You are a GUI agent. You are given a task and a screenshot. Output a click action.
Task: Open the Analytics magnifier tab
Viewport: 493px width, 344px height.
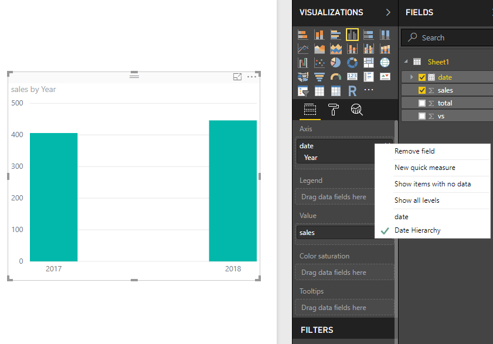[356, 110]
